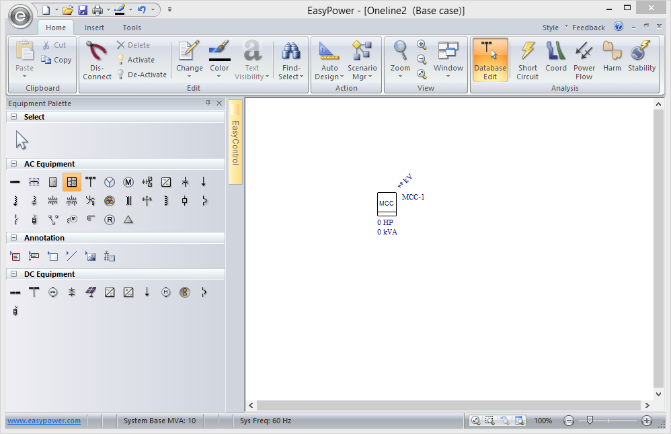Click the Copy button

pyautogui.click(x=56, y=60)
